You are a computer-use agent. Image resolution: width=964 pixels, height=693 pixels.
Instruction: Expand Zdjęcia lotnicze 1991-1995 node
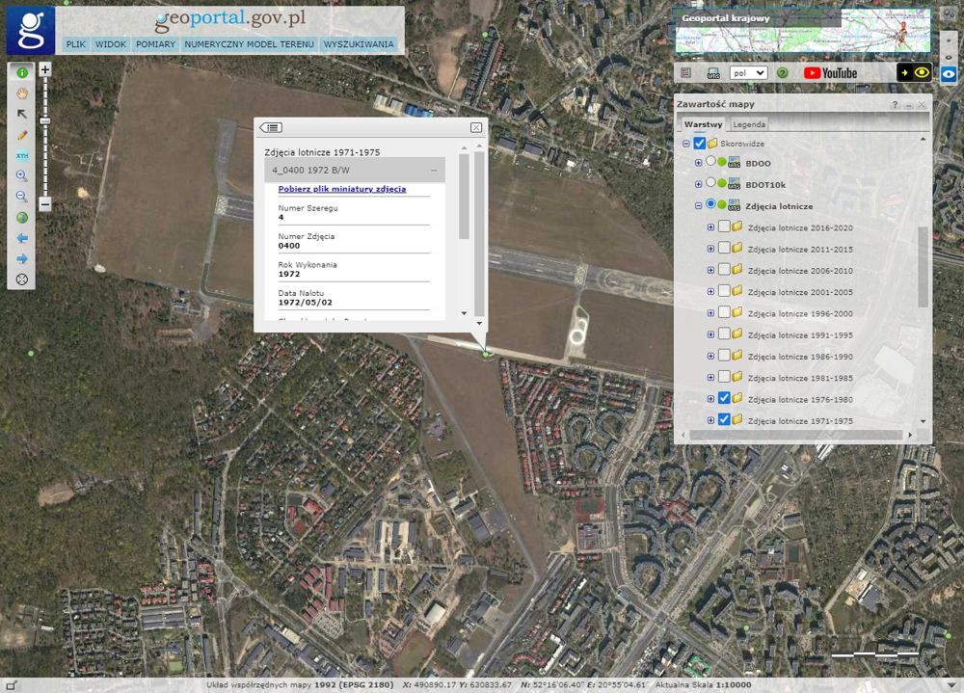(x=710, y=335)
